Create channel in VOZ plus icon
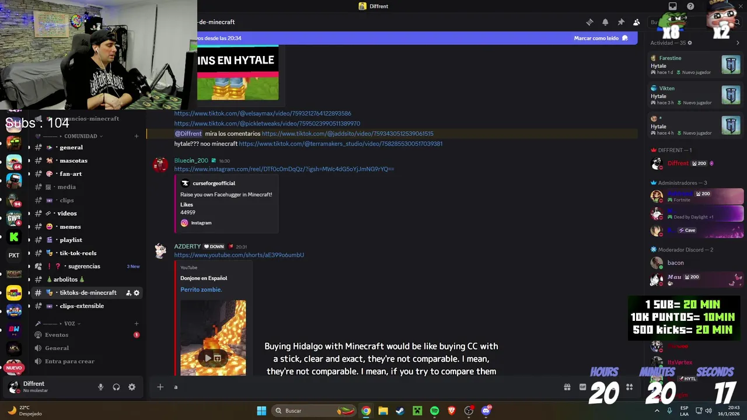Screen dimensions: 747x420 click(x=137, y=323)
